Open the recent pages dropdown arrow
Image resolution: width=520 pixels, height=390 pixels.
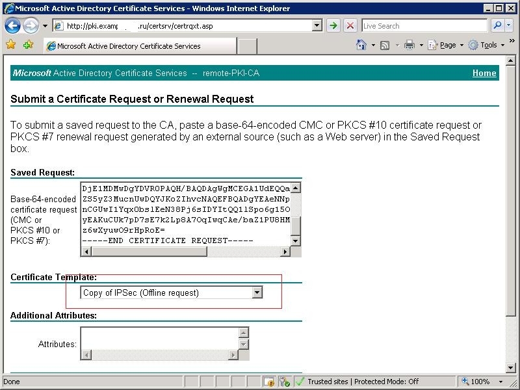45,26
